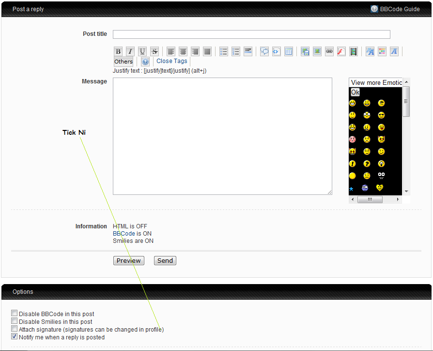Align text left
Image resolution: width=433 pixels, height=351 pixels.
click(x=171, y=51)
